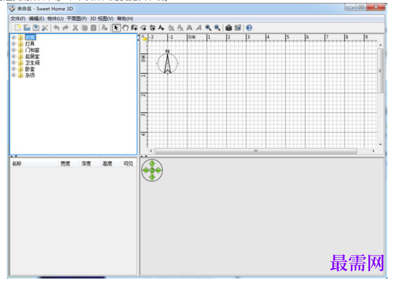The image size is (395, 281).
Task: Select the 灯具 tree row label
Action: point(30,44)
